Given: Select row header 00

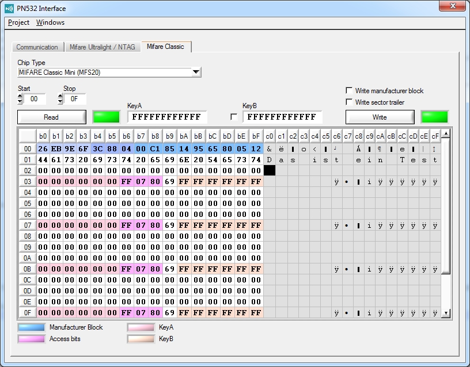Looking at the screenshot, I should click(x=28, y=149).
